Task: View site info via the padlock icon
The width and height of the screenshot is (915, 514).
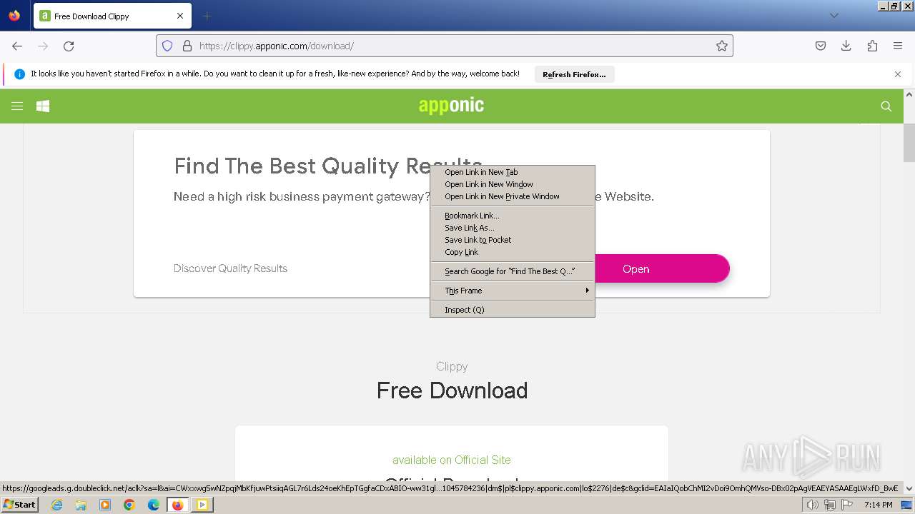Action: 187,46
